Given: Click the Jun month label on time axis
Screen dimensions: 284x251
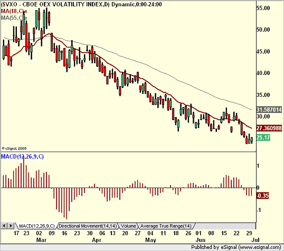Looking at the screenshot, I should [x=201, y=240].
